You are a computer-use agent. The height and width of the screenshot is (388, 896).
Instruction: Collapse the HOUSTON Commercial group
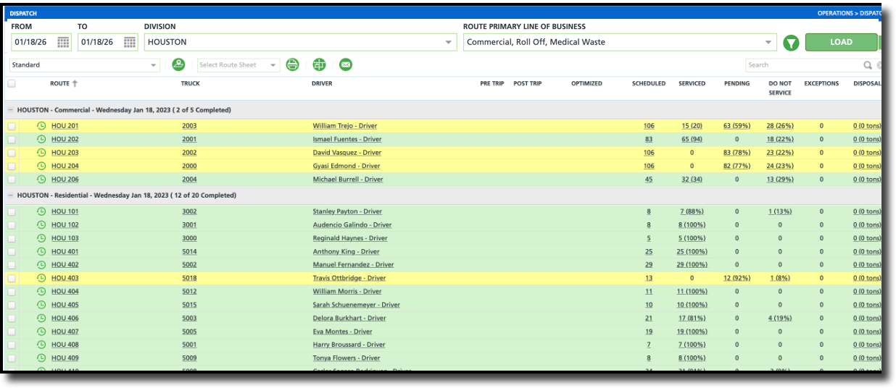coord(10,110)
